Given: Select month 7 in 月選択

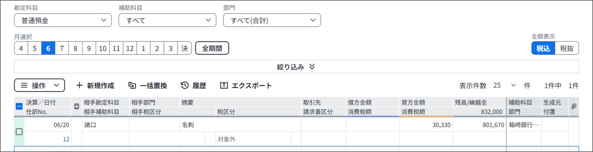Looking at the screenshot, I should (62, 48).
